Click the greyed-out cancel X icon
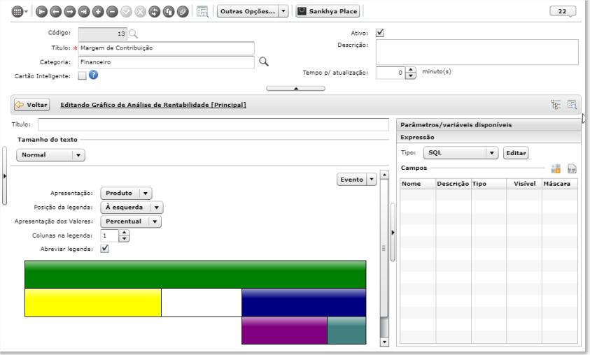590x355 pixels. (x=141, y=12)
